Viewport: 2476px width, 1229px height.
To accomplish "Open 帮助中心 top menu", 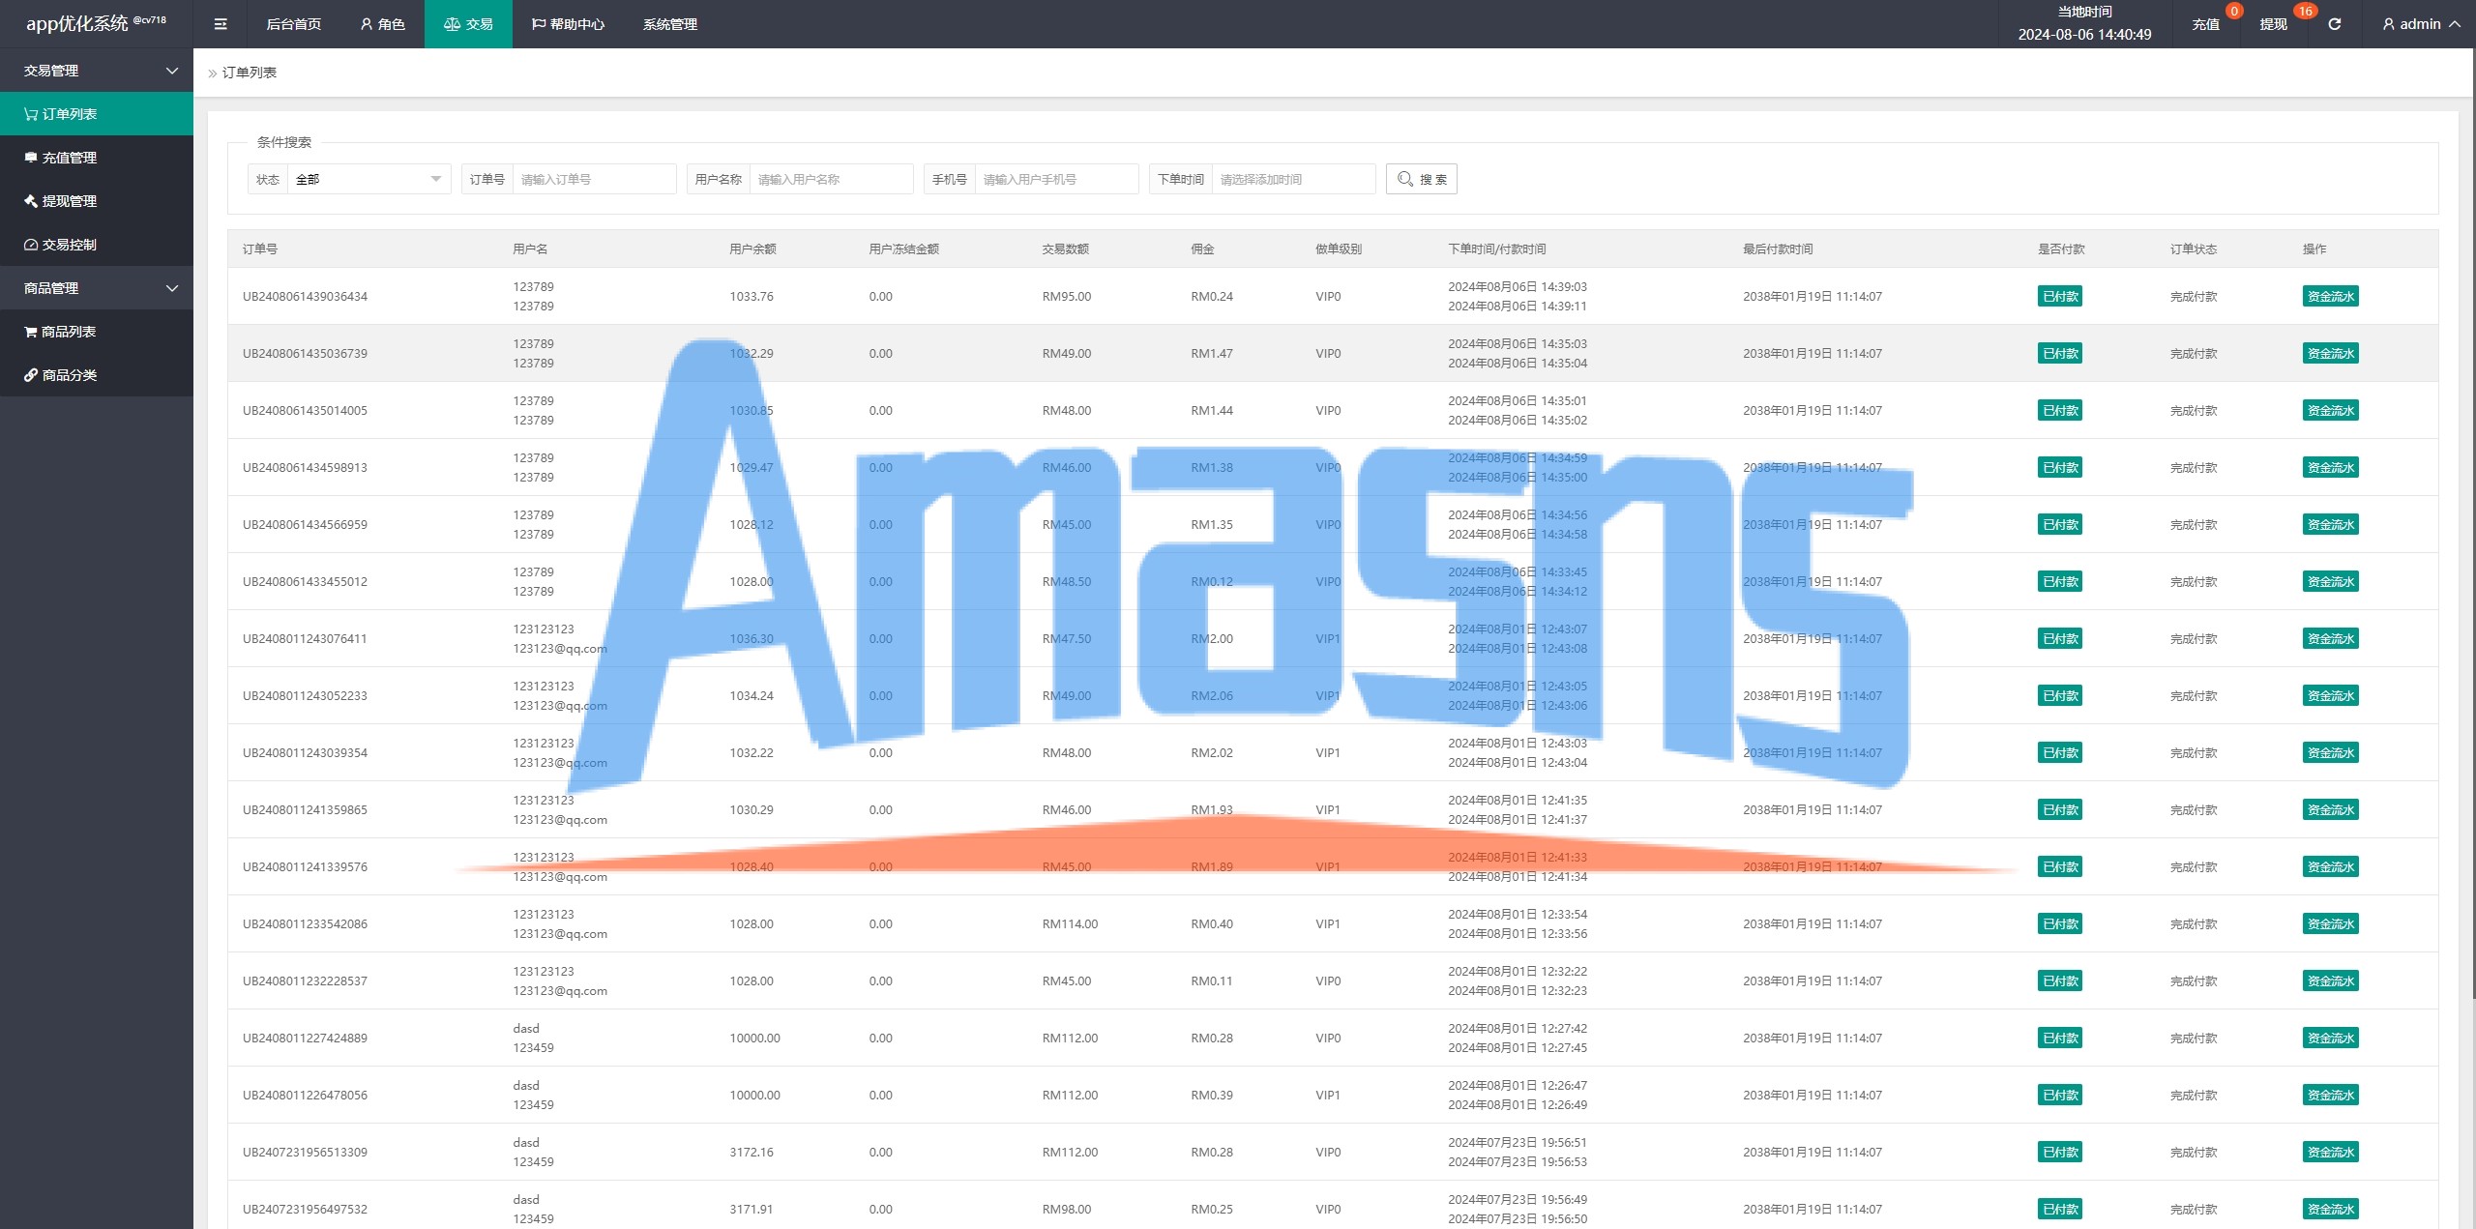I will (x=568, y=24).
